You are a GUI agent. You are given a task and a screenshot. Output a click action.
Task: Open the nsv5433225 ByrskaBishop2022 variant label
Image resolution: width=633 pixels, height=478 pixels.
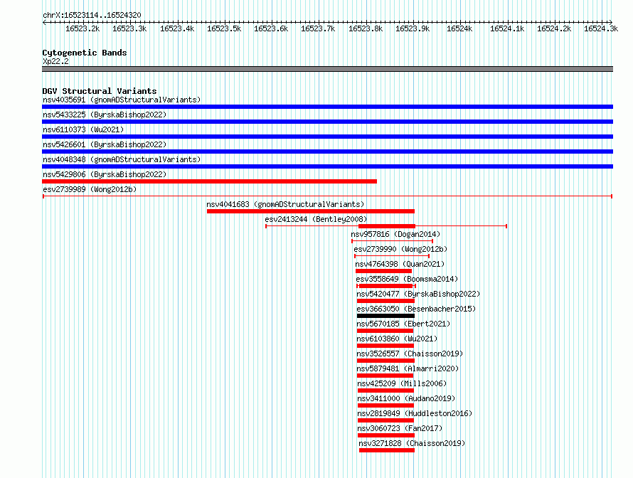[x=105, y=115]
